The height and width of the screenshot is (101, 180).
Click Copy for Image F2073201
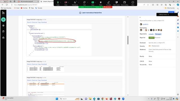point(39,80)
